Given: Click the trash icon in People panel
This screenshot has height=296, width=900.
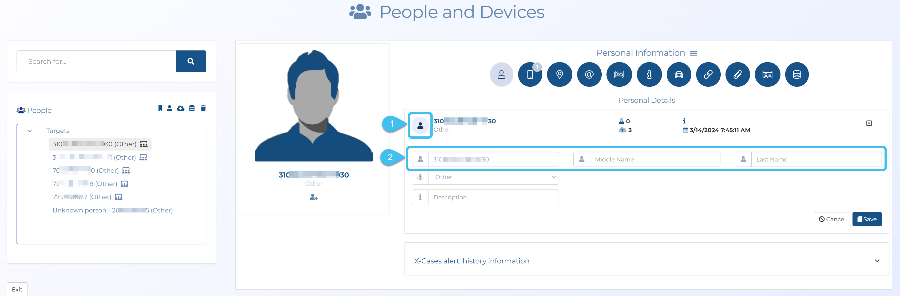Looking at the screenshot, I should point(203,108).
